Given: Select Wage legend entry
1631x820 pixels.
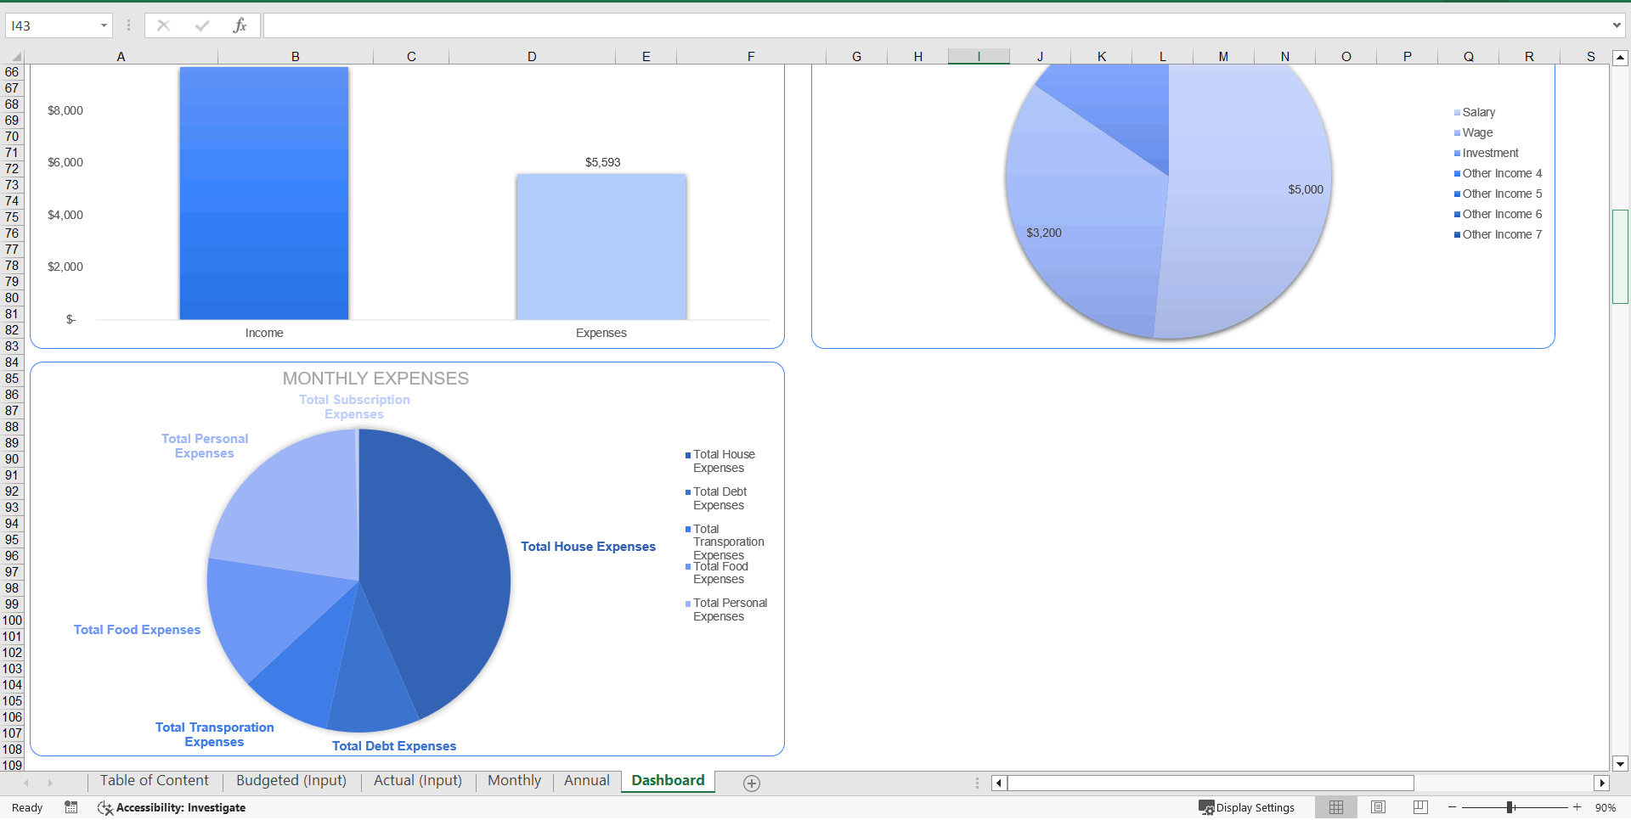Looking at the screenshot, I should tap(1474, 132).
